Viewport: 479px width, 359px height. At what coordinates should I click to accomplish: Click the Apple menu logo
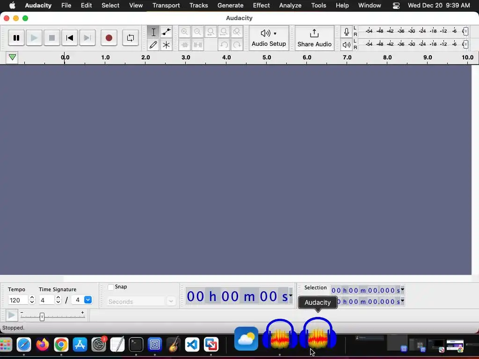[x=12, y=5]
